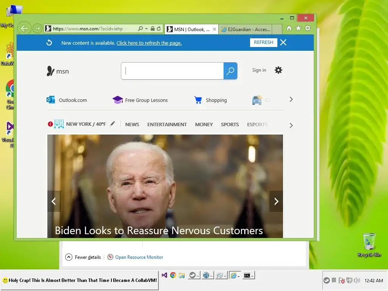Open MSN page settings gear
This screenshot has height=291, width=388.
pos(278,70)
